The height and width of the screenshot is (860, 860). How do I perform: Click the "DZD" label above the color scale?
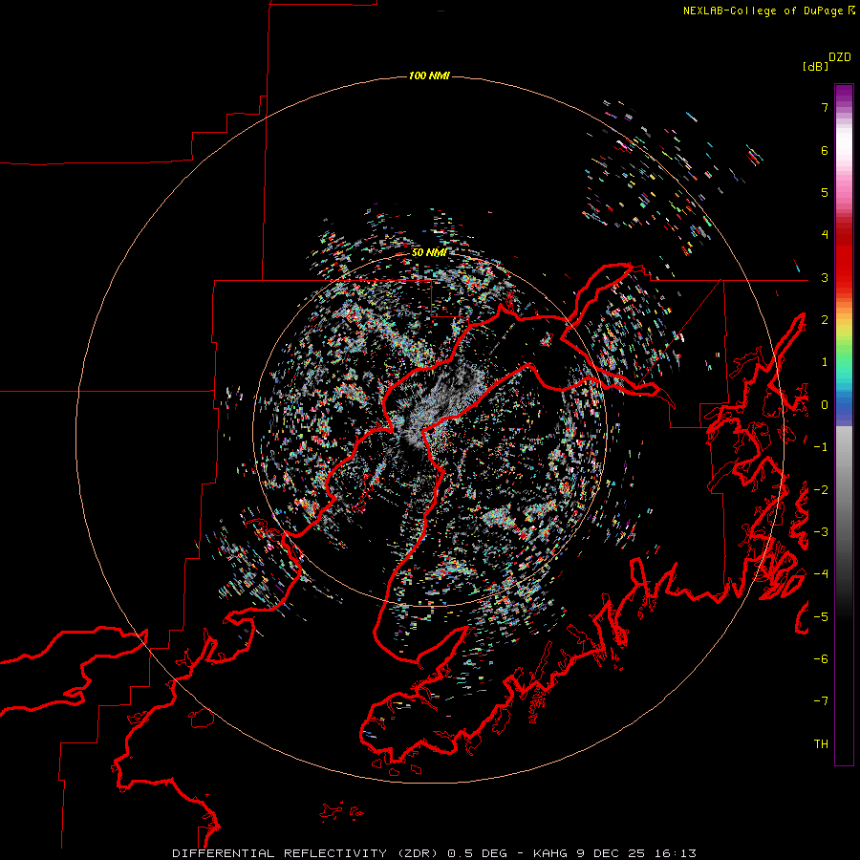pyautogui.click(x=840, y=57)
